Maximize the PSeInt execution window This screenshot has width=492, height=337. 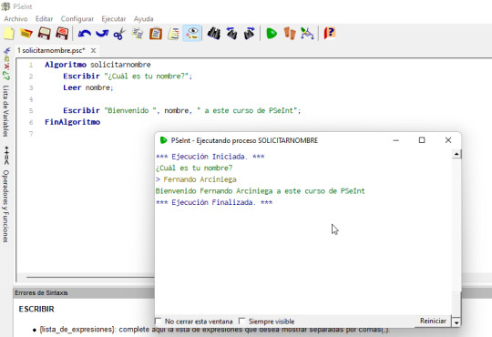point(422,140)
